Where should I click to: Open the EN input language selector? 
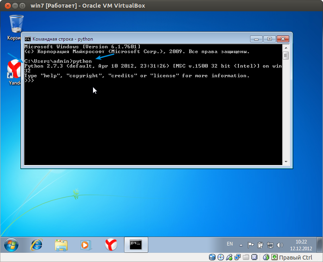point(230,244)
